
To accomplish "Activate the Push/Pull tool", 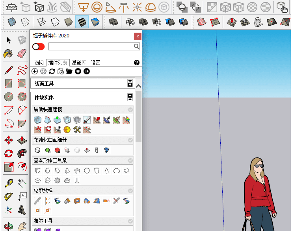I will (22, 140).
